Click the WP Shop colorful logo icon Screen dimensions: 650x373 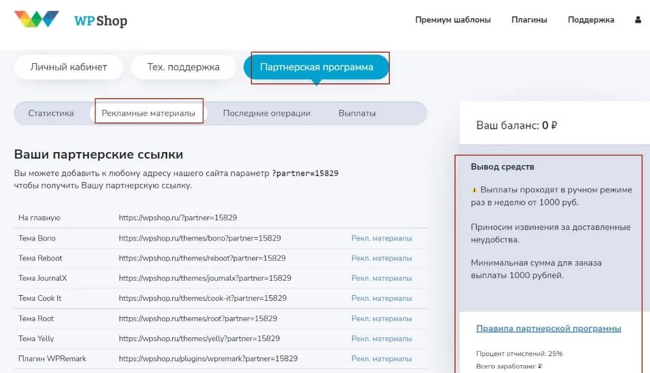[36, 19]
